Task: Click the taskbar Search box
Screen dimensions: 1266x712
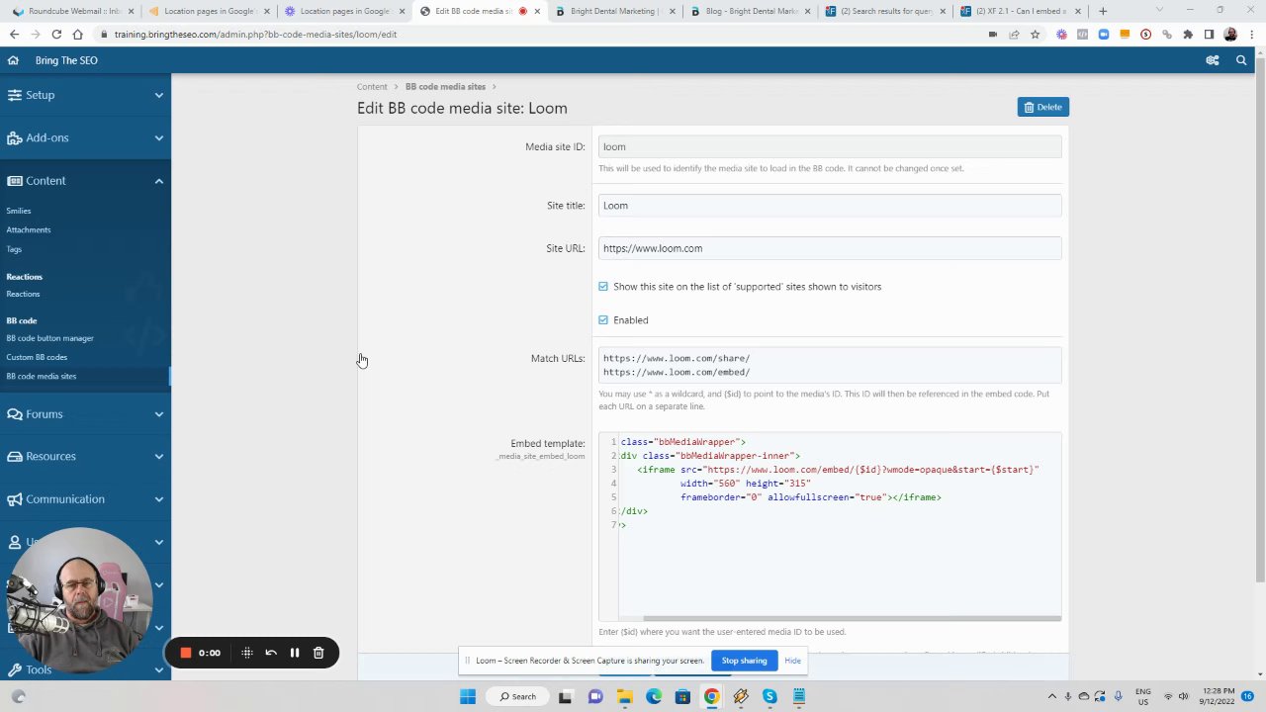Action: click(x=517, y=696)
